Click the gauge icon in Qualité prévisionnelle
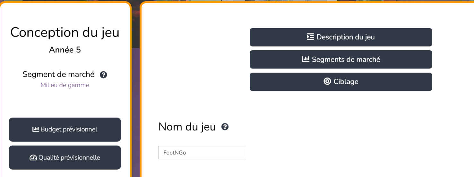The height and width of the screenshot is (177, 474). pos(33,157)
